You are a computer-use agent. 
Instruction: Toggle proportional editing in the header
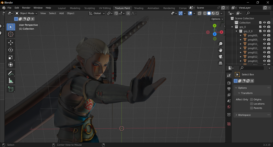[128, 13]
